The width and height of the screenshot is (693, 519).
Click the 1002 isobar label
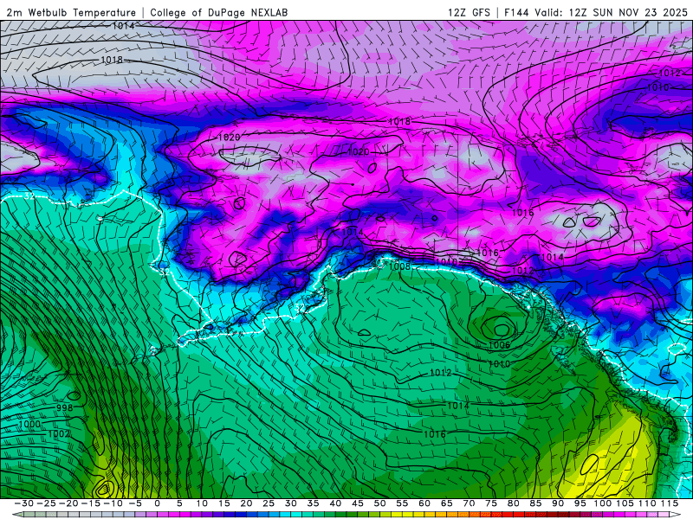click(58, 434)
